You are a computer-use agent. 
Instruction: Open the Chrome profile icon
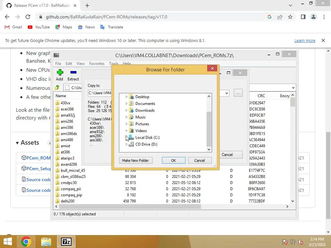click(x=314, y=17)
